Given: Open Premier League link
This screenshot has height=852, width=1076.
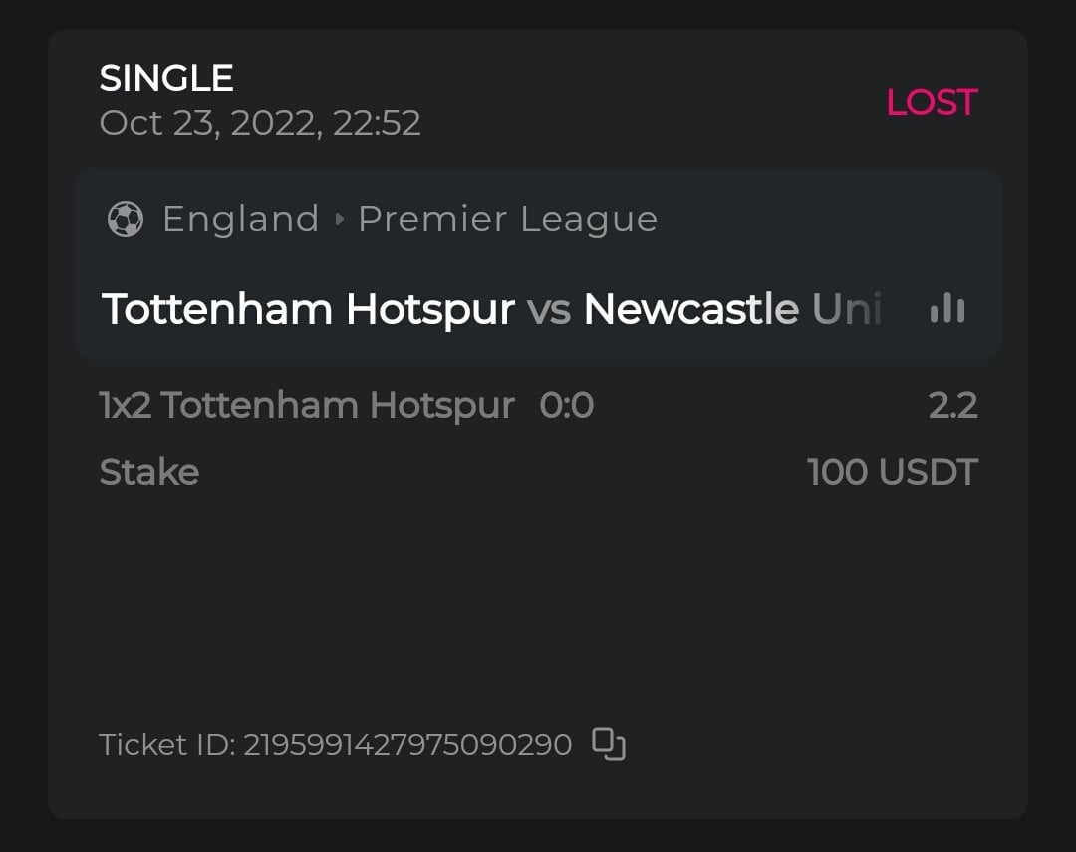Looking at the screenshot, I should 507,219.
